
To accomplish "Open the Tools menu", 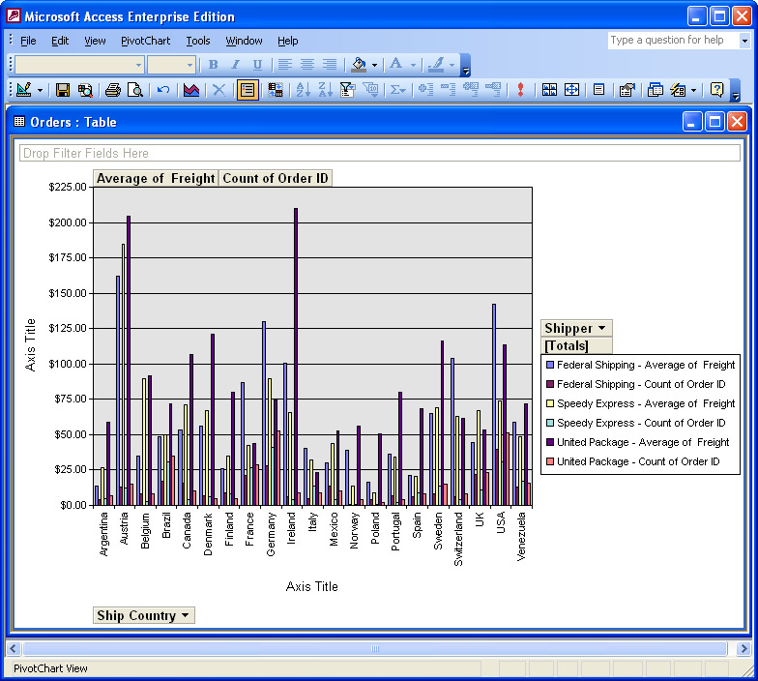I will coord(198,41).
